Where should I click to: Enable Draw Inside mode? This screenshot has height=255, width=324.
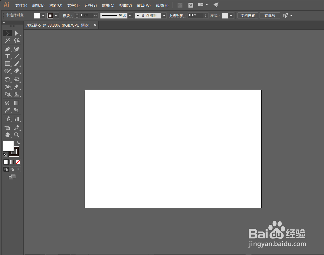point(18,169)
